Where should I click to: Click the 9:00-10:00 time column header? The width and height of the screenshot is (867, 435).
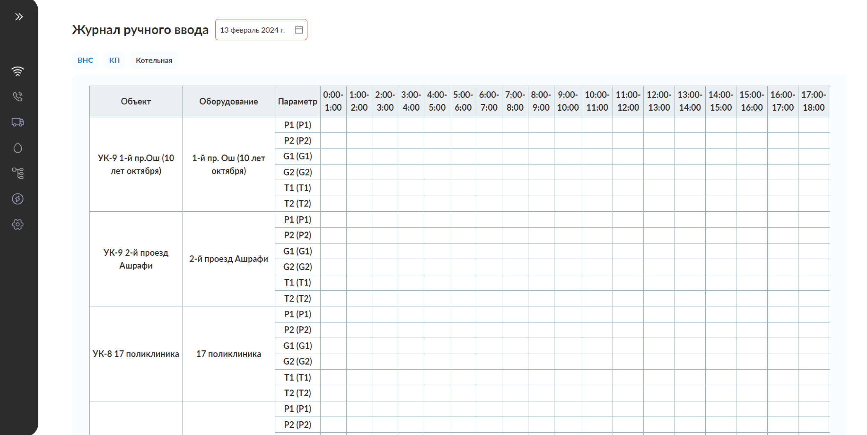[x=567, y=101]
